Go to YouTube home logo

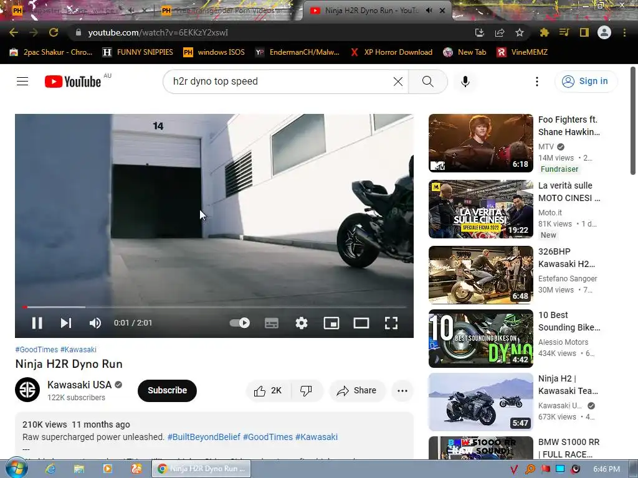pyautogui.click(x=72, y=82)
